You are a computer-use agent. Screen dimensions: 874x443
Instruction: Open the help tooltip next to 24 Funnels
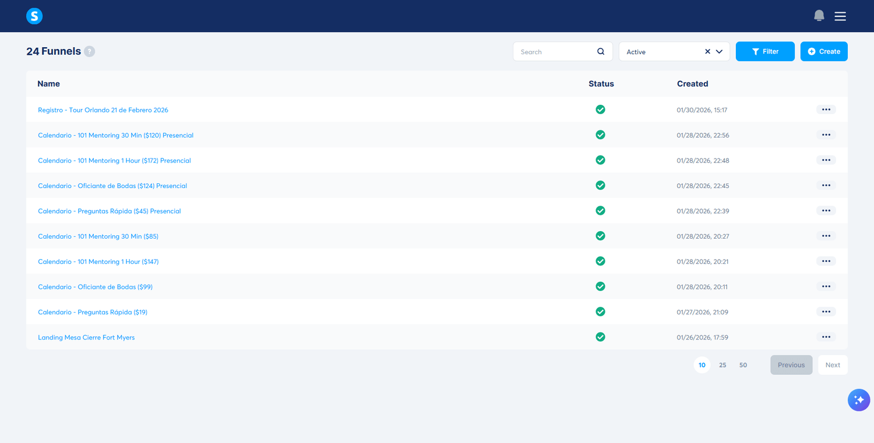(x=89, y=51)
